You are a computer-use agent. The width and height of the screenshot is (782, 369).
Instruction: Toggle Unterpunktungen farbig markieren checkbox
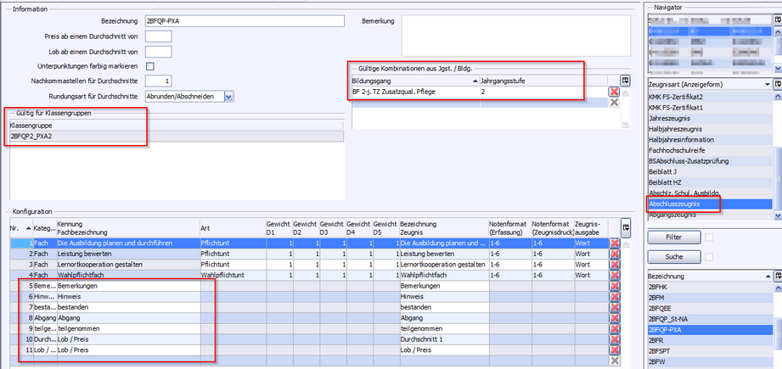150,66
